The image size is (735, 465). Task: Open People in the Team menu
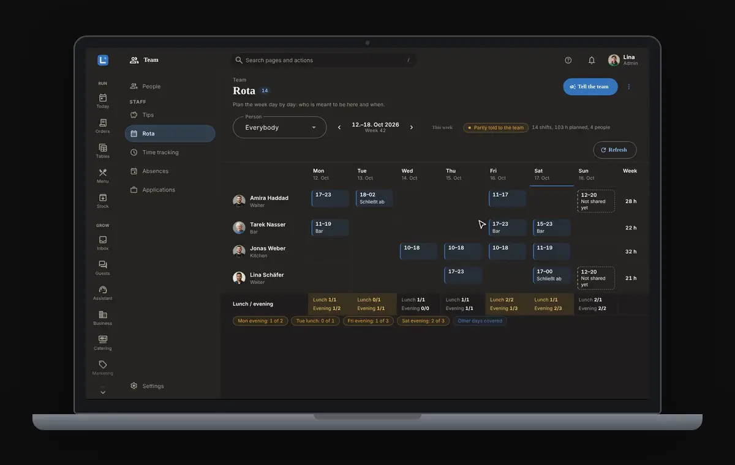click(170, 86)
